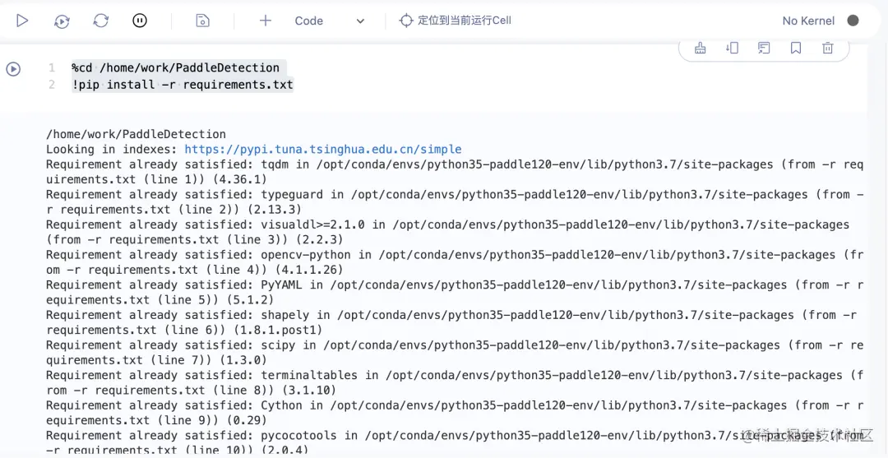Open the Code cell type dropdown
The image size is (888, 458).
pos(329,21)
